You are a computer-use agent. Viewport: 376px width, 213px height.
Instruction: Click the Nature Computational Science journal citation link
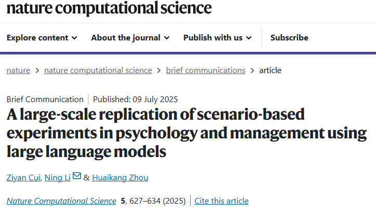point(61,201)
